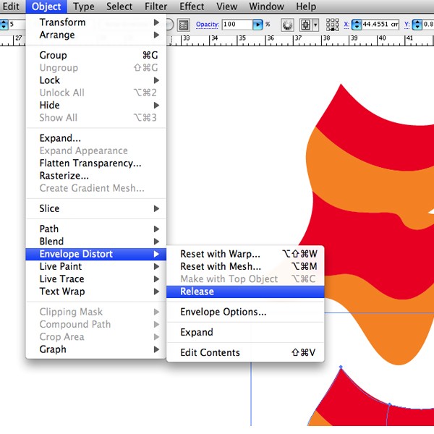
Task: Open the Opacity slider popup arrow
Action: [258, 25]
